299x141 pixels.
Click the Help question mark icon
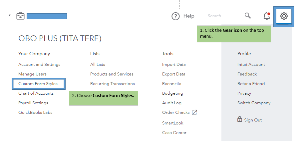[x=175, y=16]
